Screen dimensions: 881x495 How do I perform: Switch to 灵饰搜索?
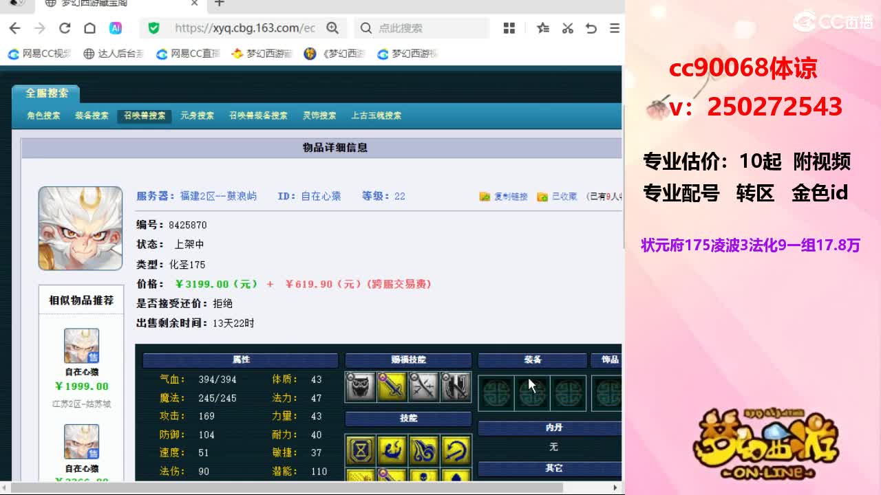coord(319,115)
